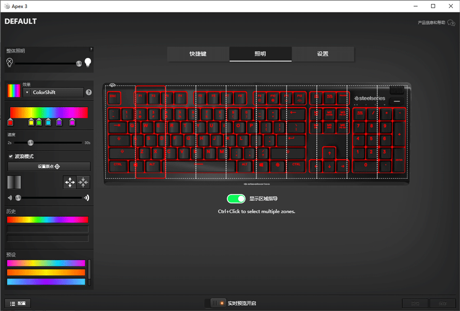Open the small help mark of 整体照明 panel
Screen dimensions: 460x311
click(91, 49)
